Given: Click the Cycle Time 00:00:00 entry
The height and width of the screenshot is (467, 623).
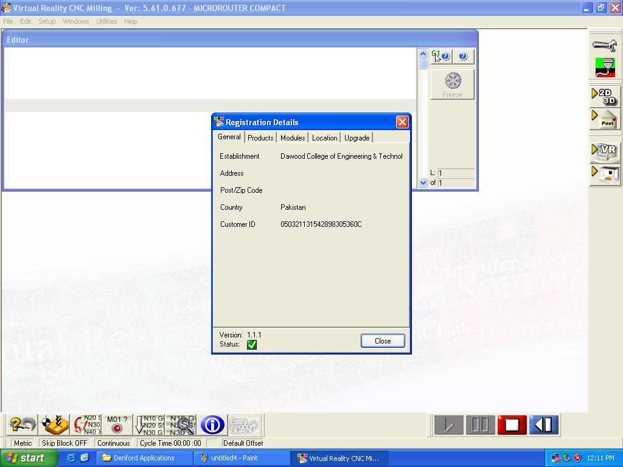Looking at the screenshot, I should pyautogui.click(x=170, y=443).
